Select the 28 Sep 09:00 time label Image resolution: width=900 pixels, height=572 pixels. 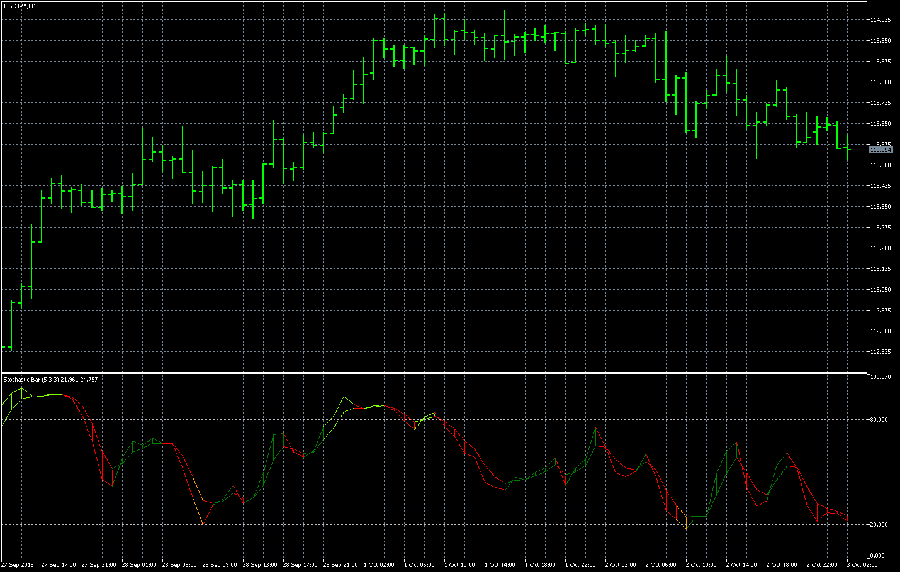pos(220,565)
